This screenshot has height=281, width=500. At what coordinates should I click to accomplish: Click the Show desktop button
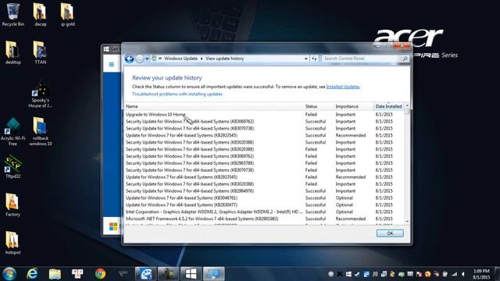[497, 274]
